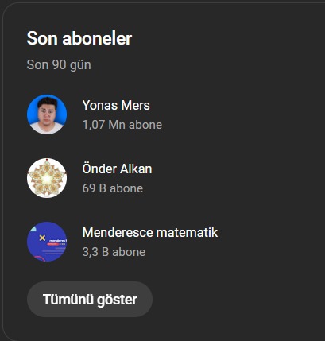Select the yellow X in Menderesce avatar
Viewport: 325px width, 341px height.
coord(42,238)
